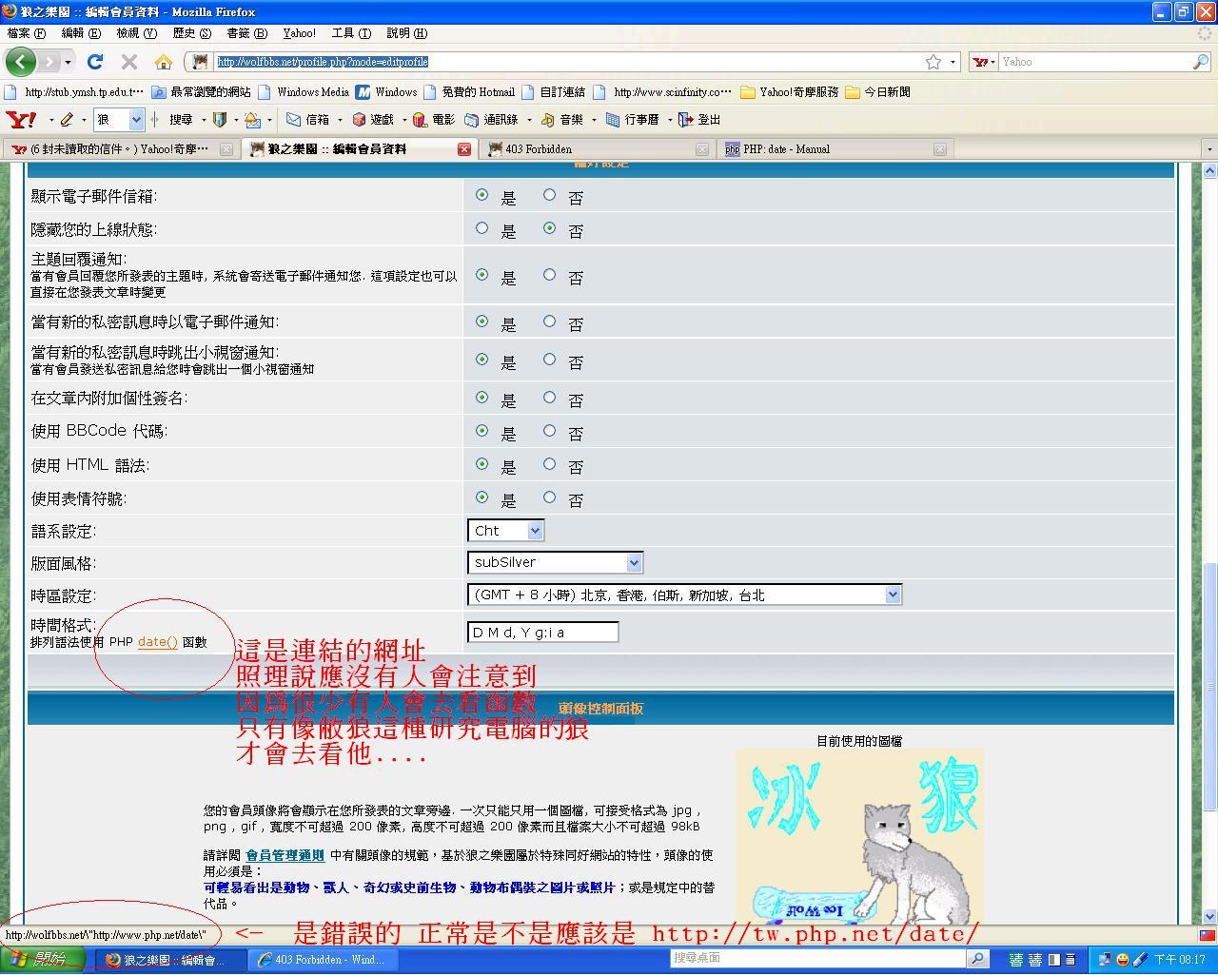Bookmark the page using the star icon
Image resolution: width=1218 pixels, height=975 pixels.
(933, 62)
